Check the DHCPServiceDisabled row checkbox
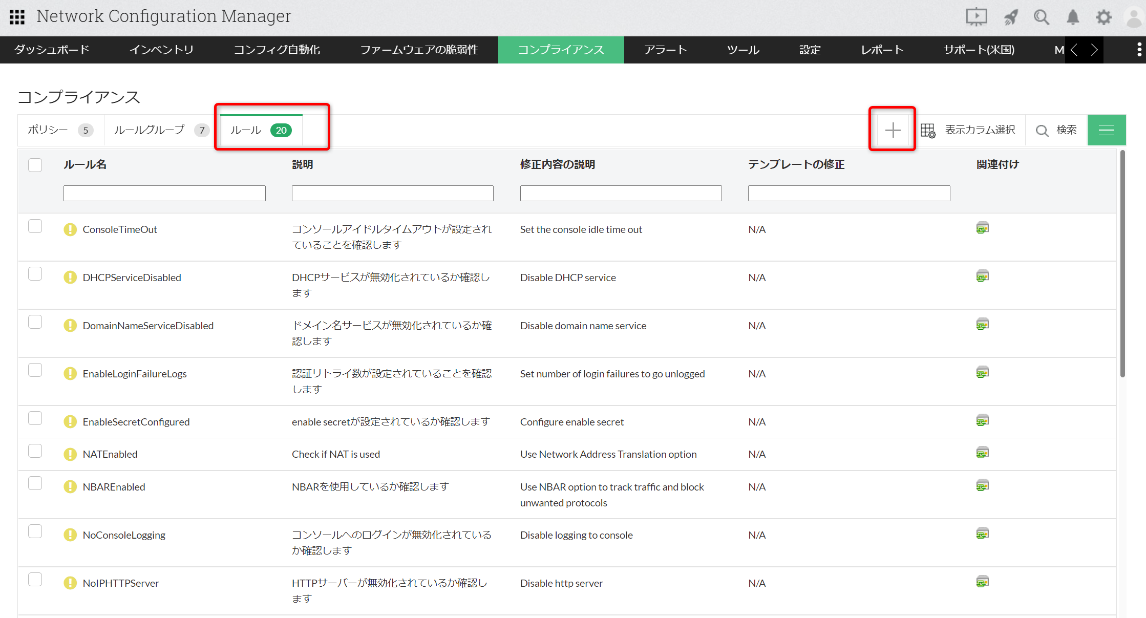The image size is (1146, 618). point(35,274)
